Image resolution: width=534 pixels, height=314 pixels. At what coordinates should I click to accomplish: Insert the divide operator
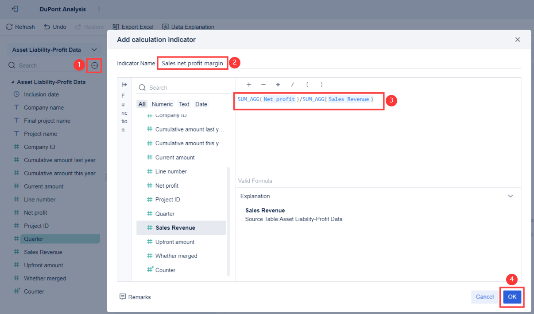click(292, 84)
